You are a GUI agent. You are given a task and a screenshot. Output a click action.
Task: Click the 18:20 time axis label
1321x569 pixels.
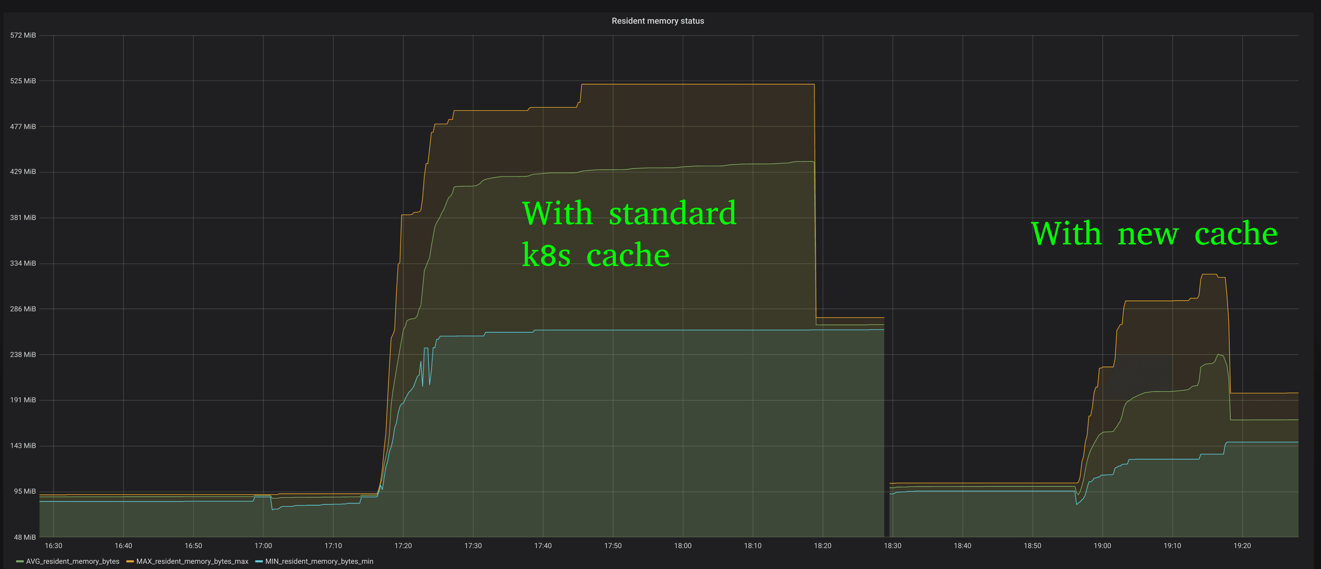(823, 546)
